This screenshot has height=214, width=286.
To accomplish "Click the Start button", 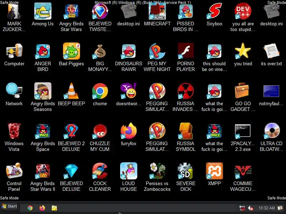I will [10, 207].
